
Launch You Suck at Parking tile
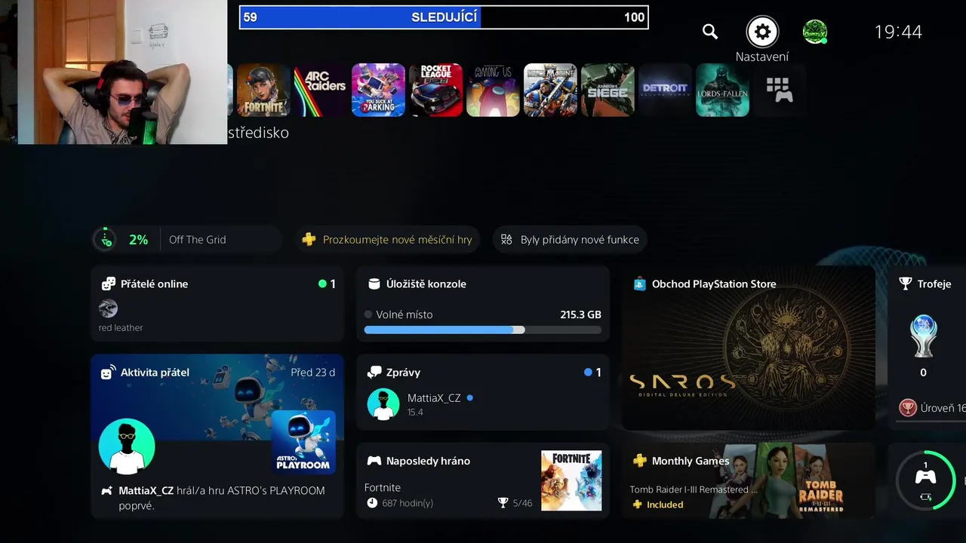coord(378,90)
